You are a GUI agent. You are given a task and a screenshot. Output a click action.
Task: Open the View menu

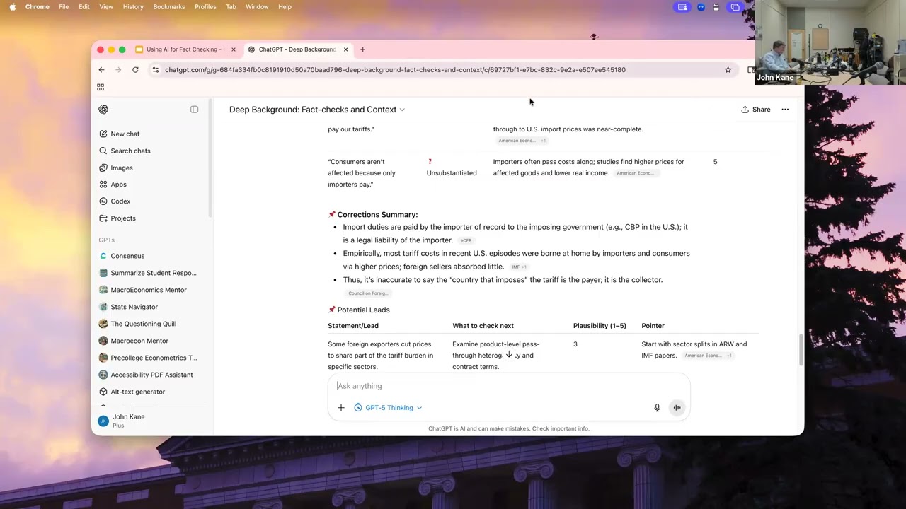pyautogui.click(x=106, y=7)
